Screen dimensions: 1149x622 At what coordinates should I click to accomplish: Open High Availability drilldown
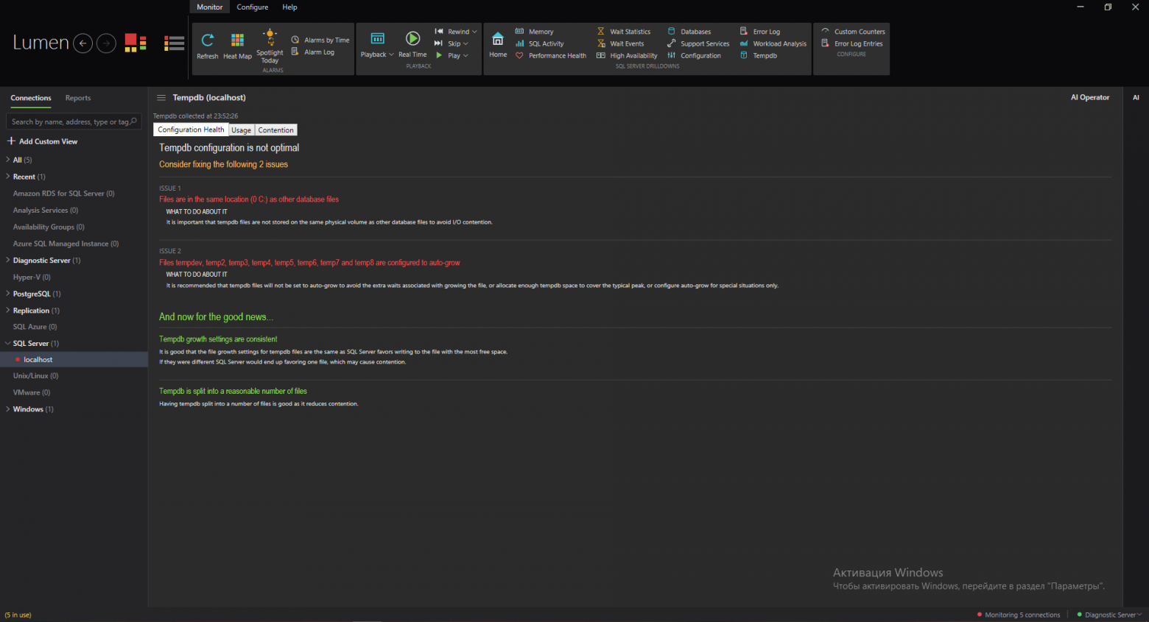pos(627,55)
